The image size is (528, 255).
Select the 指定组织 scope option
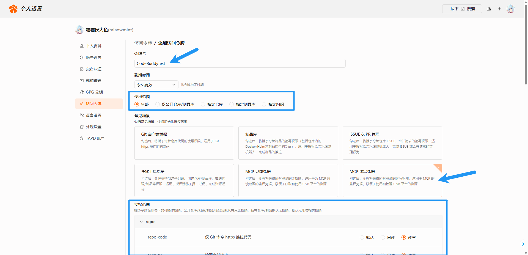point(264,104)
